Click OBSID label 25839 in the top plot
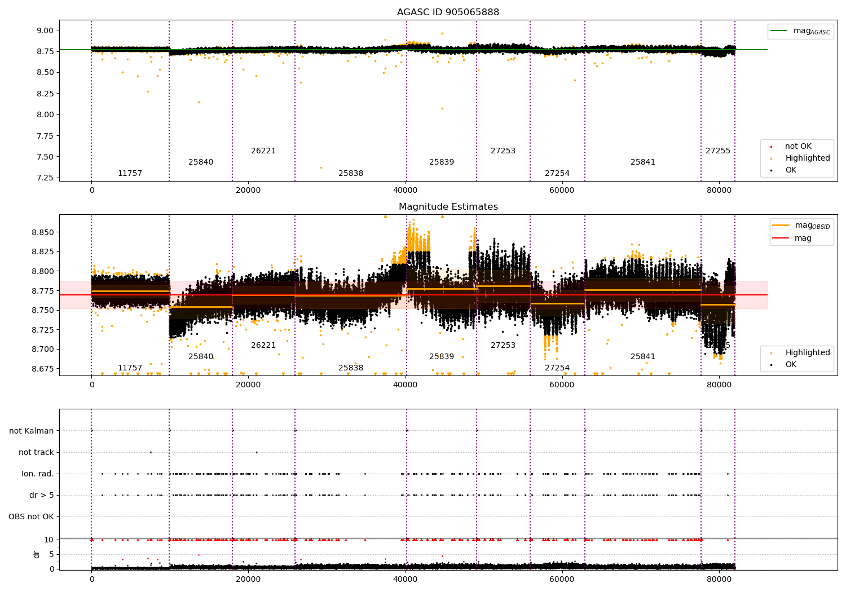The image size is (846, 592). click(x=442, y=162)
